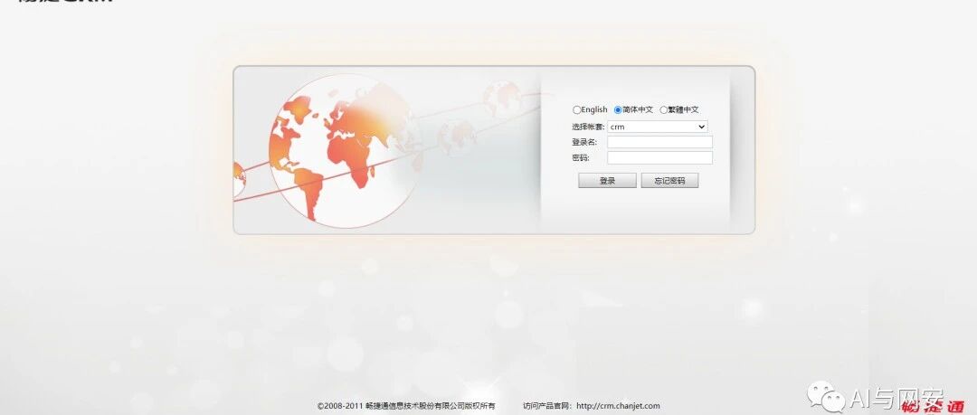
Task: Select the 简体中文 radio button
Action: tap(618, 109)
